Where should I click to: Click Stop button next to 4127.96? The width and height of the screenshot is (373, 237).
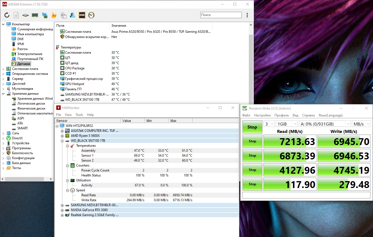point(252,170)
